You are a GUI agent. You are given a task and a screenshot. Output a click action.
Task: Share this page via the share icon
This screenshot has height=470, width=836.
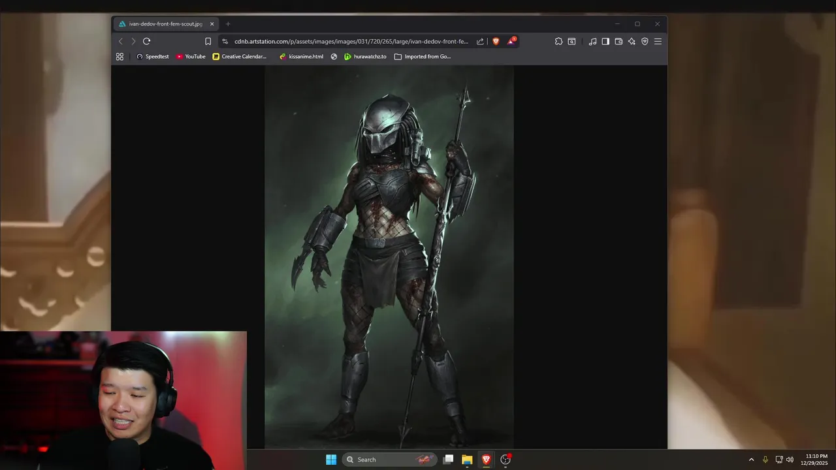click(x=480, y=41)
